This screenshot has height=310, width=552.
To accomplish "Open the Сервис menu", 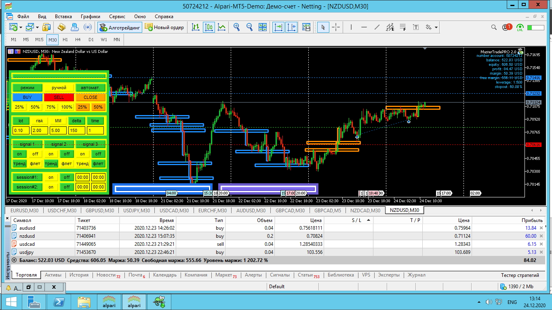I will pos(117,17).
